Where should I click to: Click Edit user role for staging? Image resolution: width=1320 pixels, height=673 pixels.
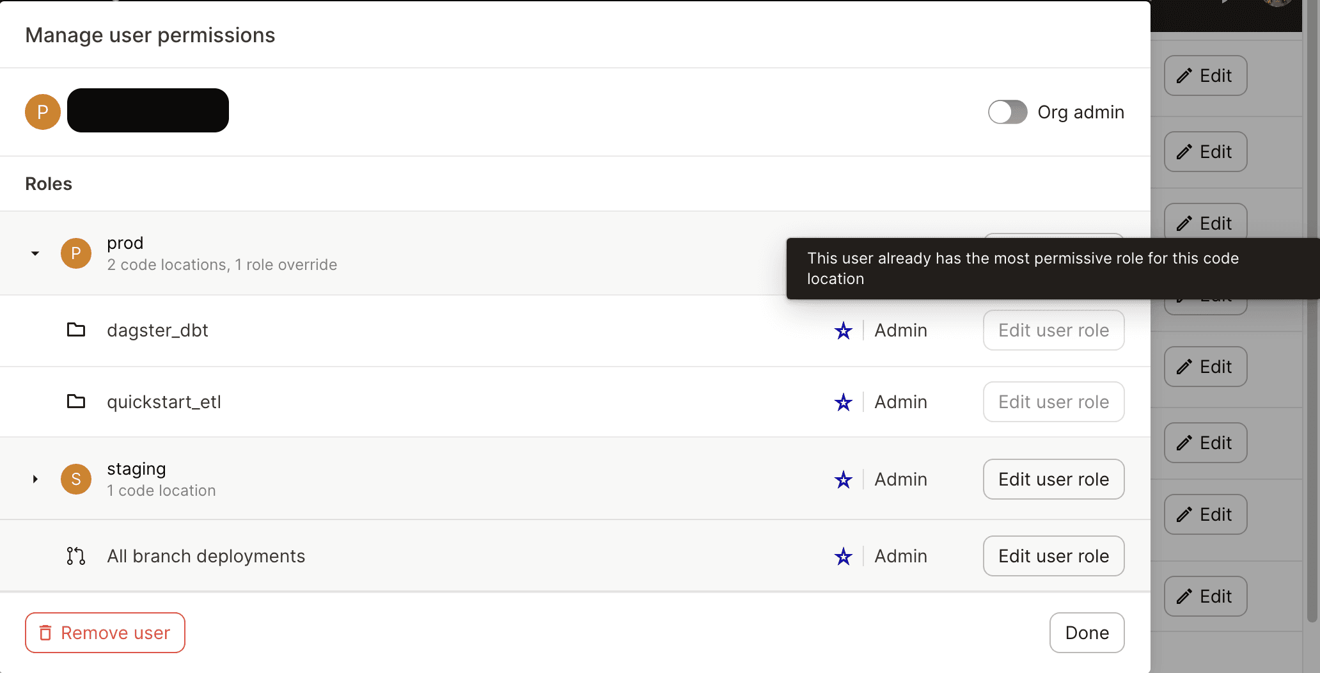tap(1054, 479)
